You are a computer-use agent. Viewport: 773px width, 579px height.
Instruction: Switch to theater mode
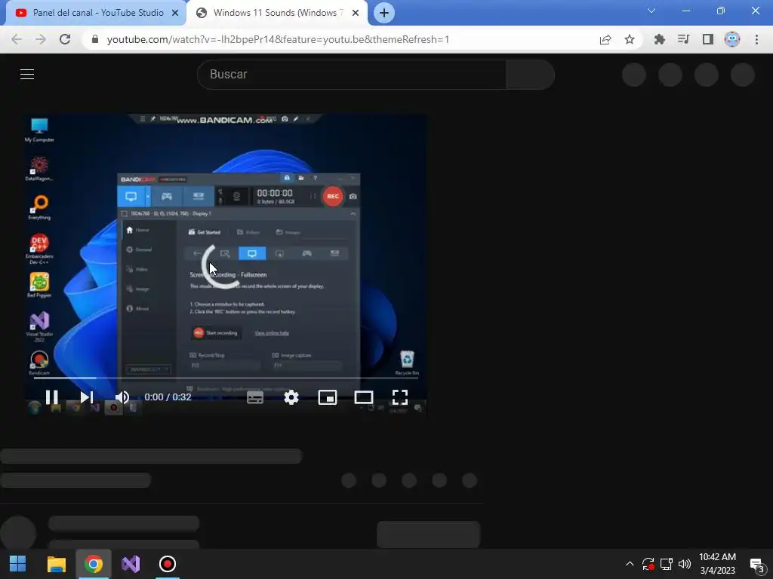point(364,397)
